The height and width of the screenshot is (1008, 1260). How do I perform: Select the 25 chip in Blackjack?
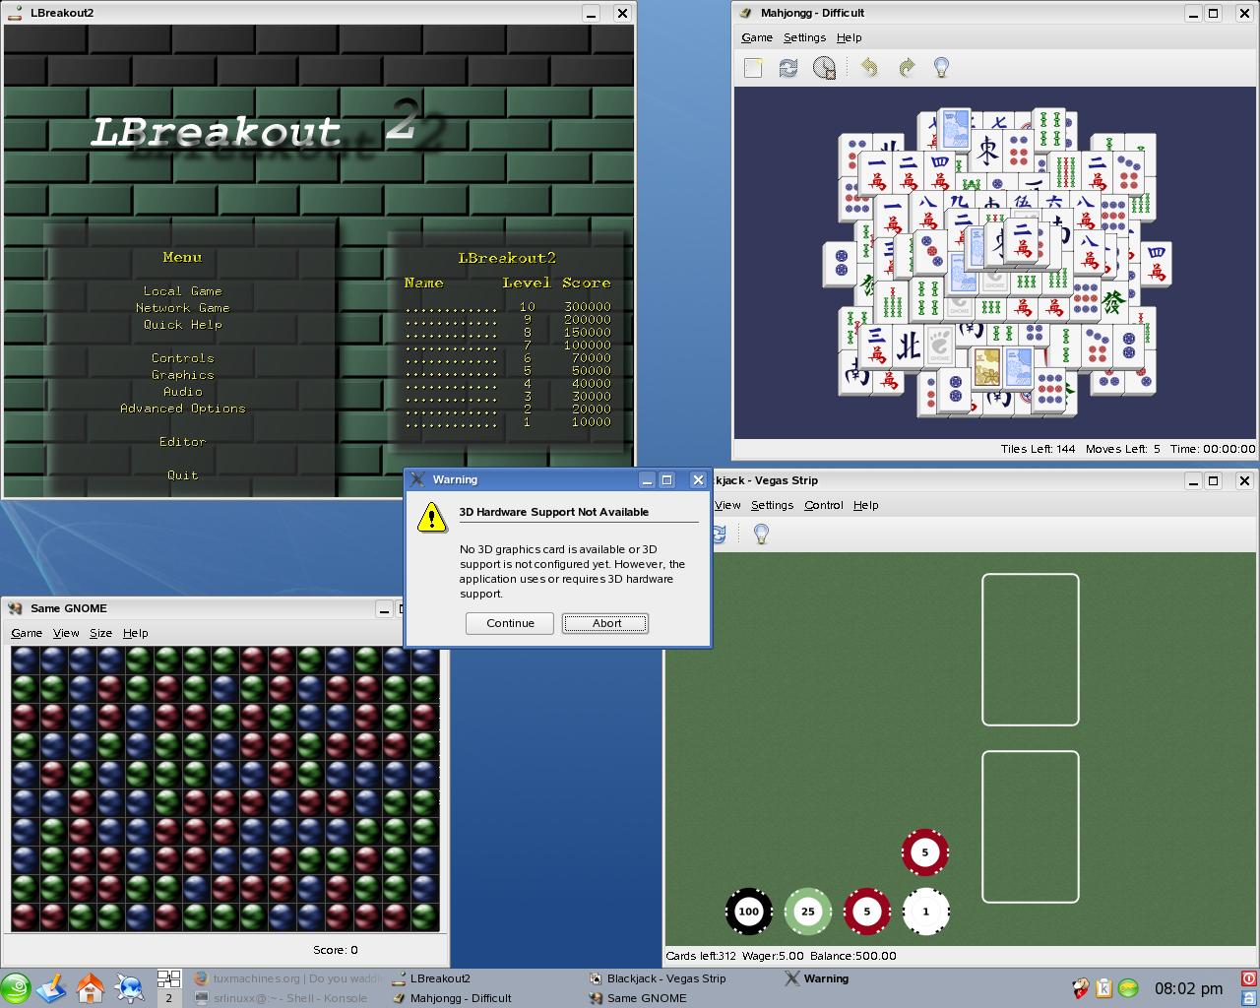807,912
